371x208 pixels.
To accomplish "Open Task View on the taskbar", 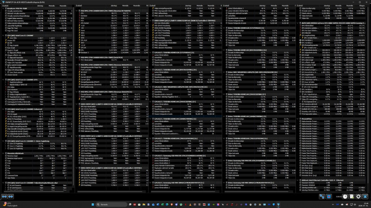I will 130,204.
